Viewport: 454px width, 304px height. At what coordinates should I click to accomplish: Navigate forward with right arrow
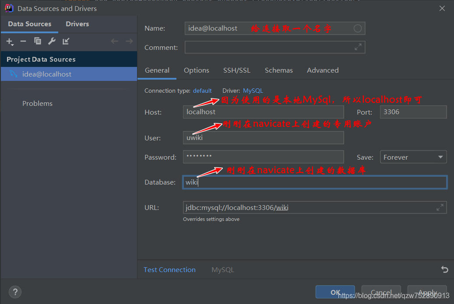pos(129,41)
